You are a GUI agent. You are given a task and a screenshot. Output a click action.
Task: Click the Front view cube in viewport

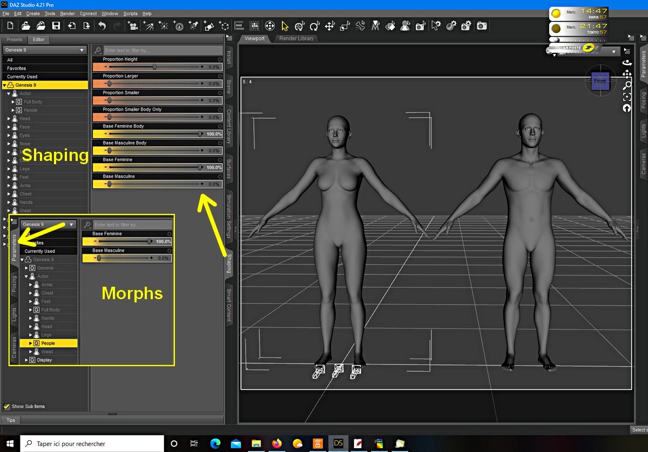pyautogui.click(x=600, y=81)
